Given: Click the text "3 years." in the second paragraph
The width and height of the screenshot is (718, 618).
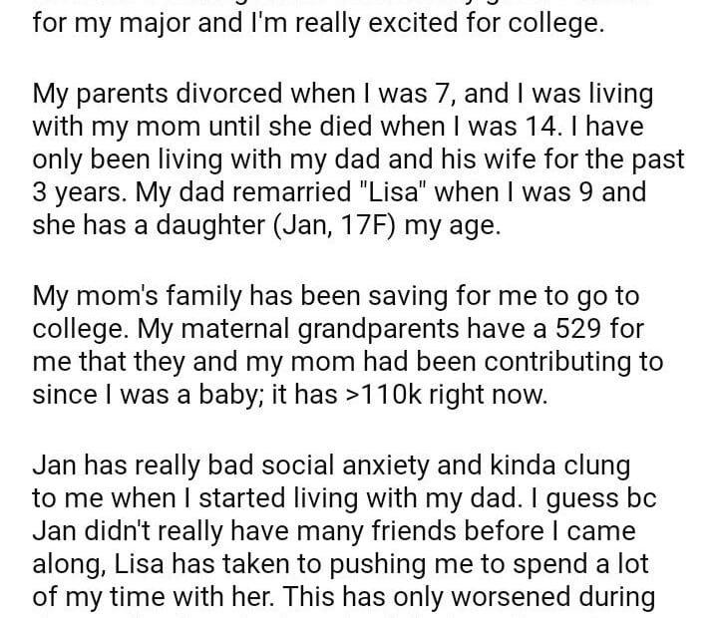Looking at the screenshot, I should click(x=73, y=191).
